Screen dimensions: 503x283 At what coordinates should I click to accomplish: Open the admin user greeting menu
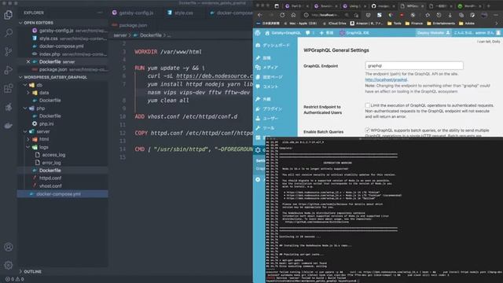[477, 33]
